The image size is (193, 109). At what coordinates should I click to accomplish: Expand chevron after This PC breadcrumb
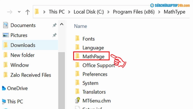coord(69,12)
